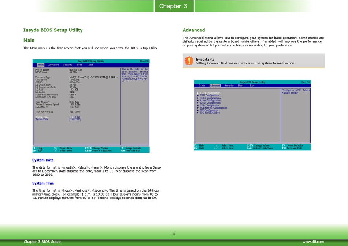Click the blue System Date subheading in the document
This screenshot has width=348, height=246.
pos(43,160)
